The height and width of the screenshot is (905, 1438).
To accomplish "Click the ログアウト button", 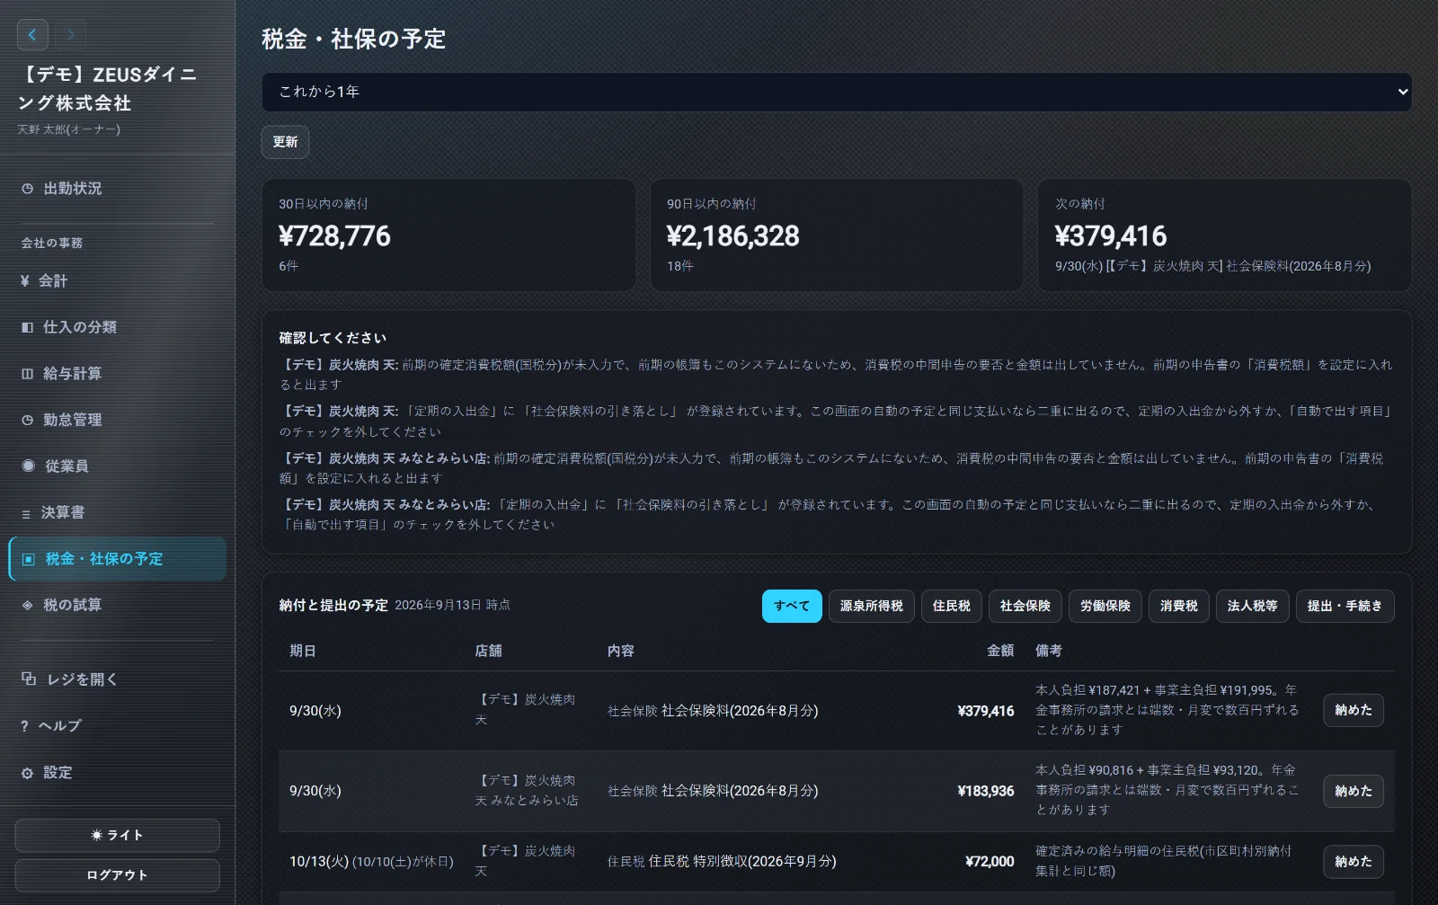I will click(x=117, y=875).
